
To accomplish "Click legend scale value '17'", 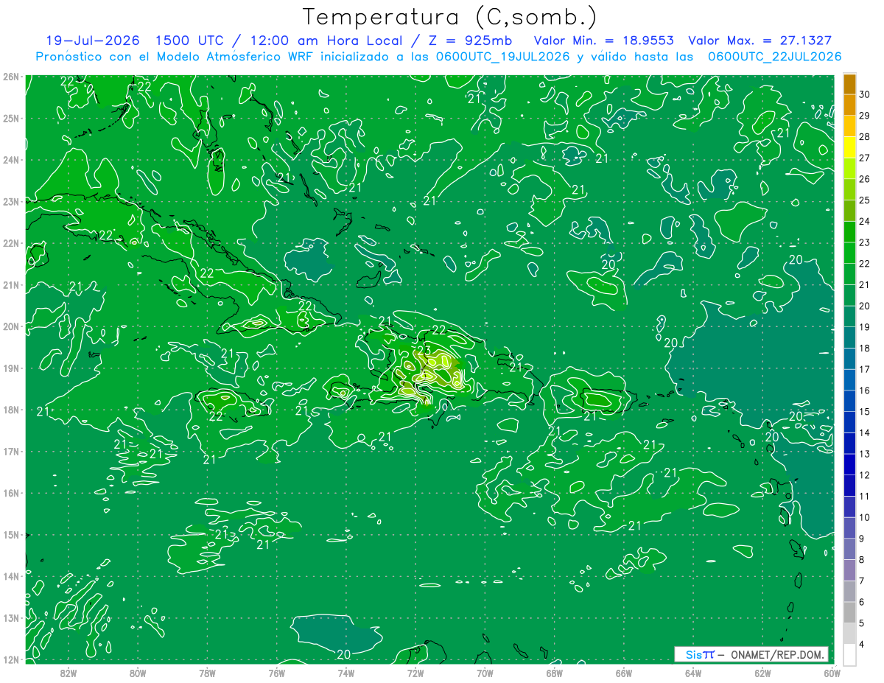I will 864,369.
